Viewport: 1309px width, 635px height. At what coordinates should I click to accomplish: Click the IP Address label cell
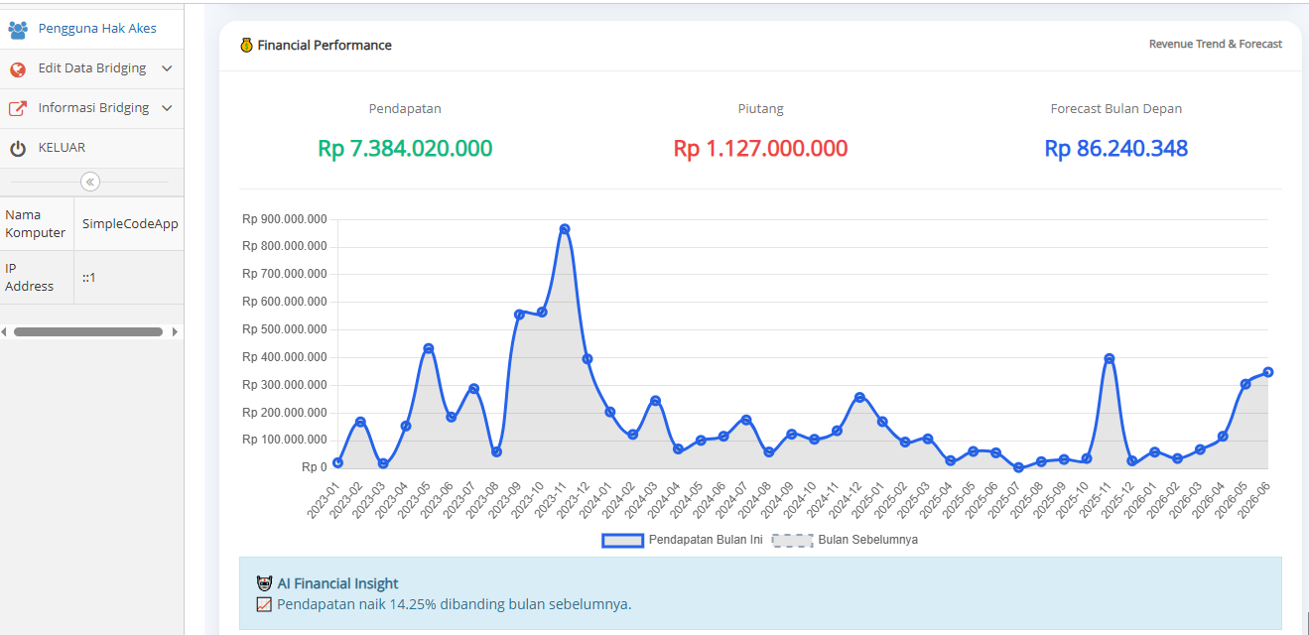click(x=37, y=278)
